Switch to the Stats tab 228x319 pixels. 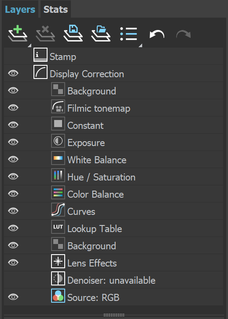tap(55, 9)
